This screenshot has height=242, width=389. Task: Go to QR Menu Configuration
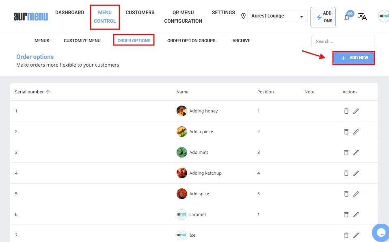[x=183, y=17]
